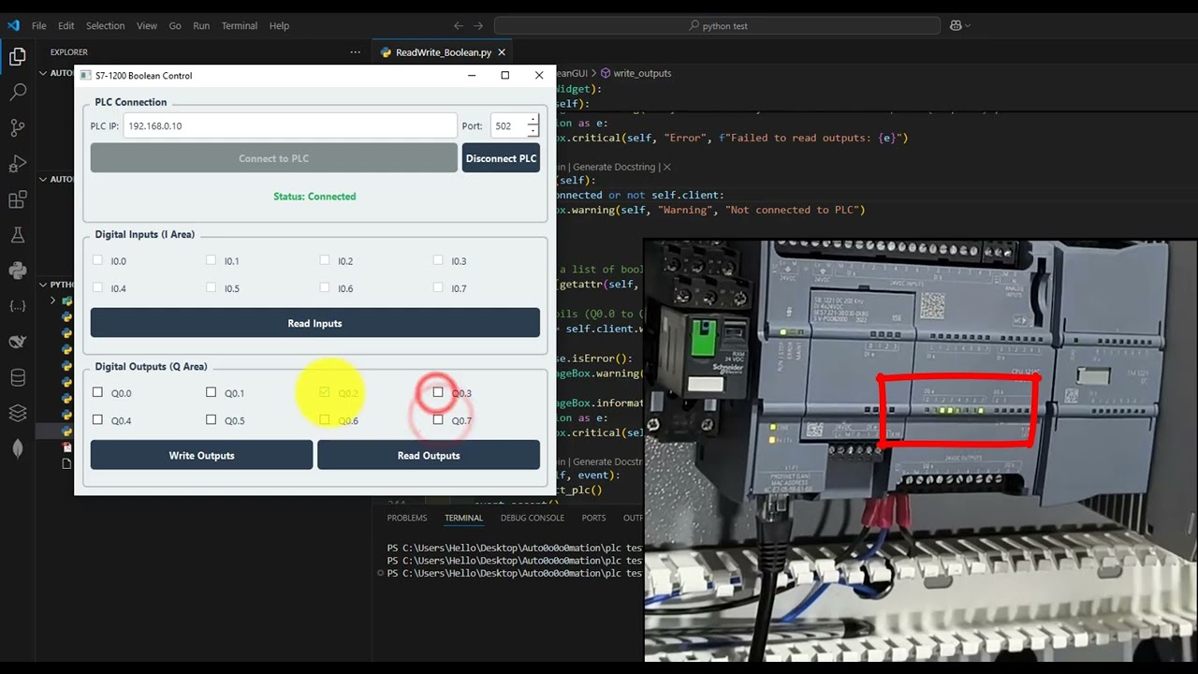
Task: Increase the Port value with up arrow
Action: tap(533, 120)
